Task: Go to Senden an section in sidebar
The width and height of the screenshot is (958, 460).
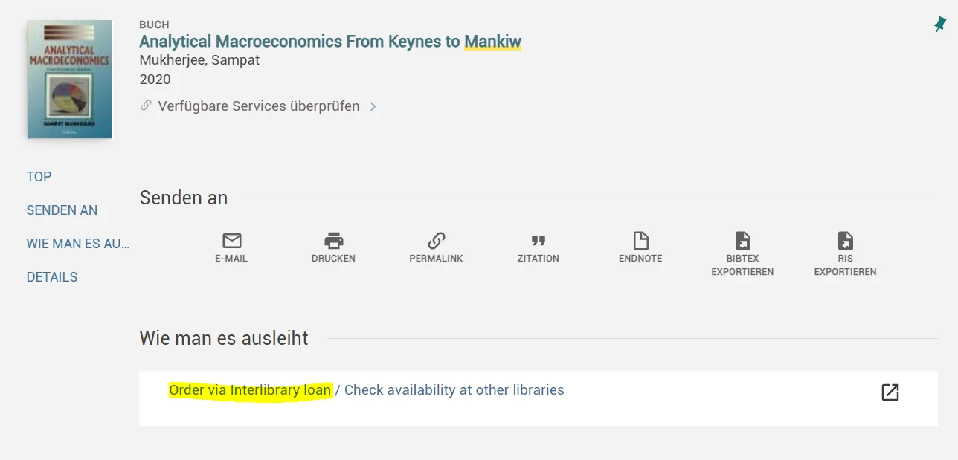Action: [62, 210]
